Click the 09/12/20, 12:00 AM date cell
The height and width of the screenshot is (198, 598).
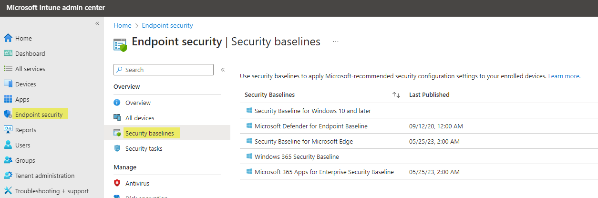point(436,126)
